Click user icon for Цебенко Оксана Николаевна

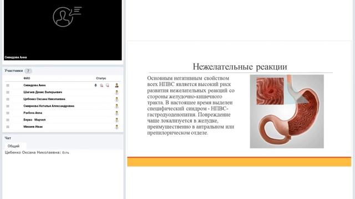click(x=116, y=99)
